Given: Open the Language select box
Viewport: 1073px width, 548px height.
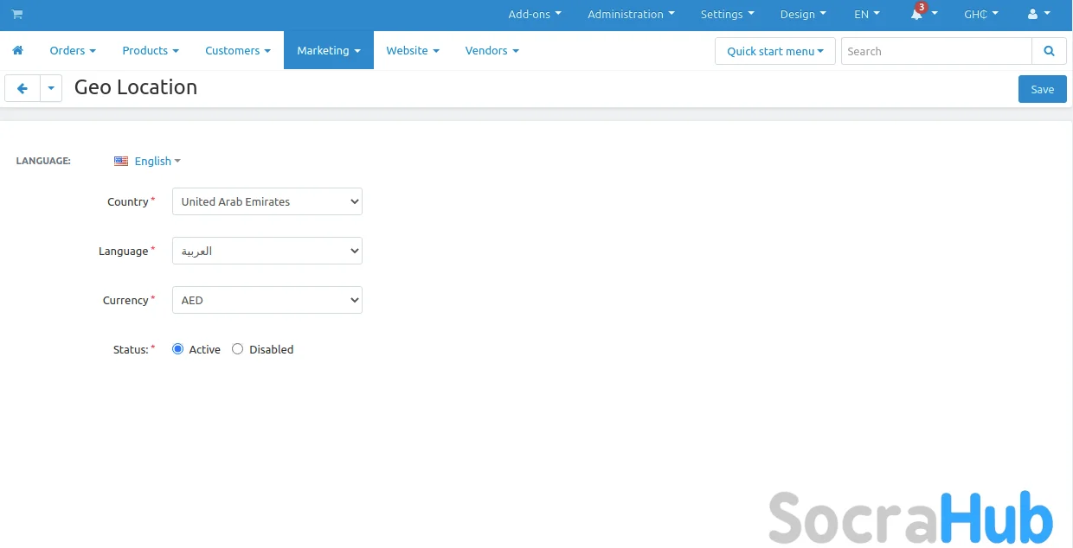Looking at the screenshot, I should pos(267,251).
